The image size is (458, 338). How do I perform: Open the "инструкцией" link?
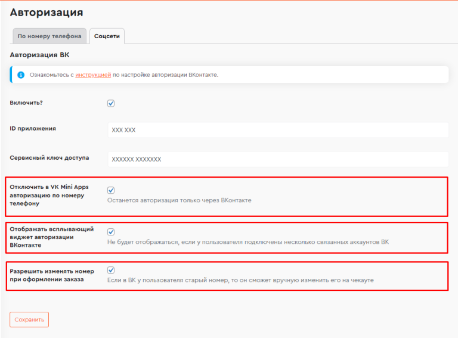[93, 75]
